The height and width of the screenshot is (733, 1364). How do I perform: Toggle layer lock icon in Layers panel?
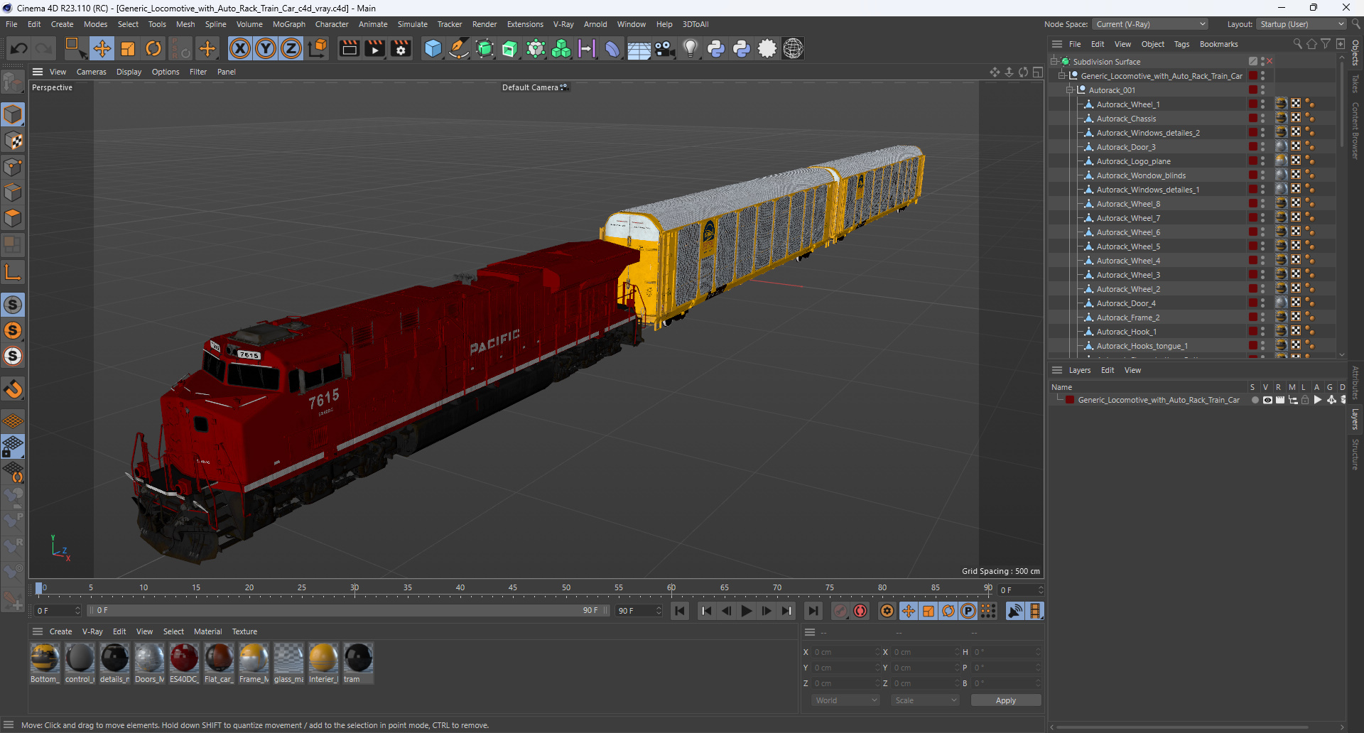[1305, 400]
